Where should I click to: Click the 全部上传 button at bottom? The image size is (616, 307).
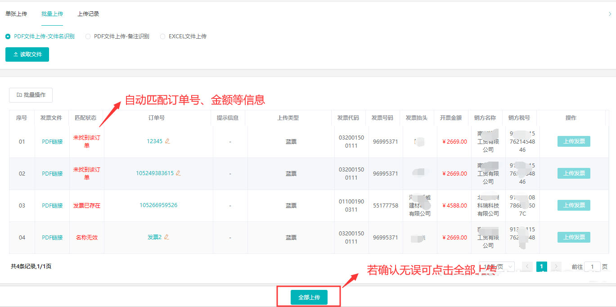tap(308, 297)
